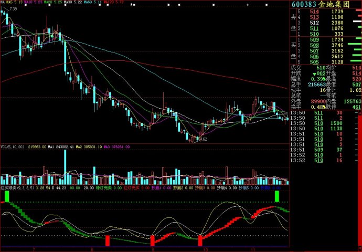The width and height of the screenshot is (362, 252).
Task: Click the 外盘 value 89900
Action: pos(318,101)
